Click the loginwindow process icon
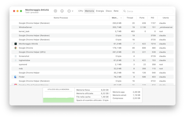The height and width of the screenshot is (118, 185). (16, 60)
